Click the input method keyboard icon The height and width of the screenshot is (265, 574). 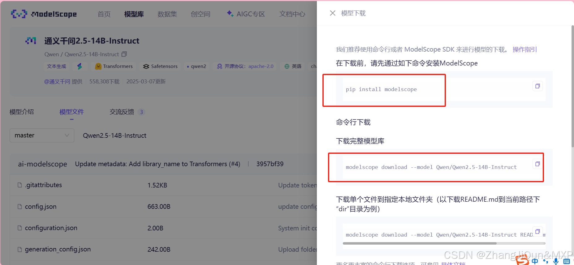point(567,261)
